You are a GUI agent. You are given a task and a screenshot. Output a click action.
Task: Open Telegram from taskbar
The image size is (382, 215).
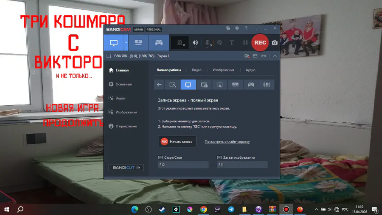(x=231, y=209)
